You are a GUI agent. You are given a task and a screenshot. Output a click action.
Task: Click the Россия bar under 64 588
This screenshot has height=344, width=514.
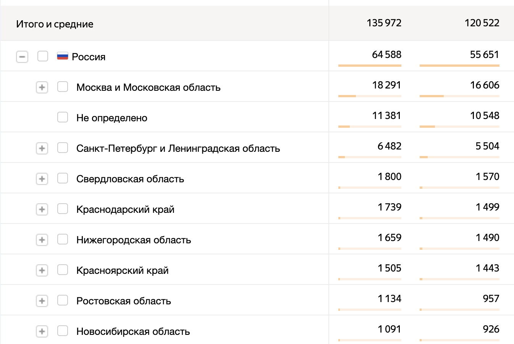pyautogui.click(x=370, y=66)
